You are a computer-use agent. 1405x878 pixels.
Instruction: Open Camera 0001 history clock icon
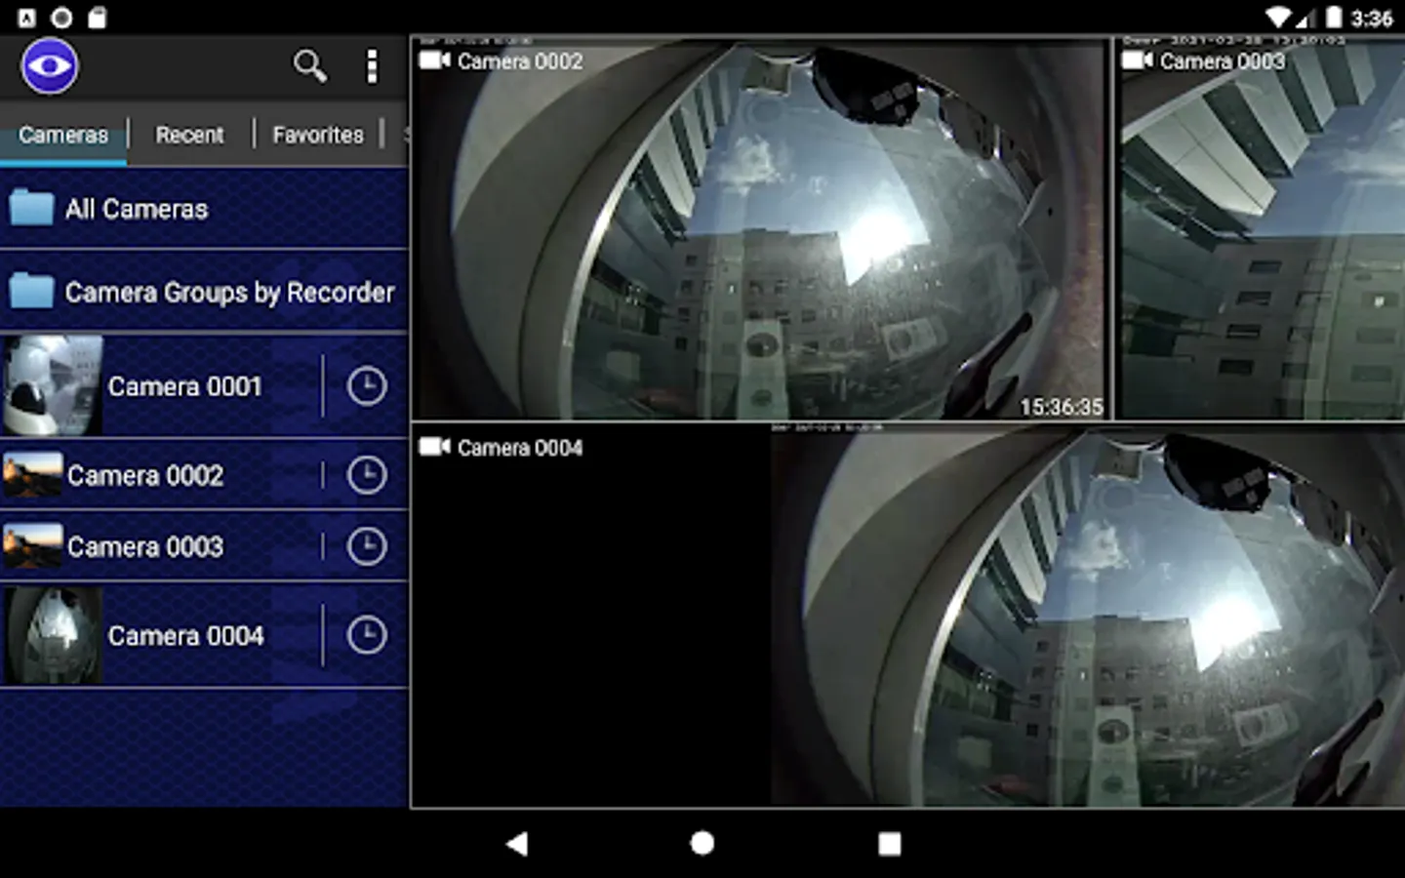(367, 386)
